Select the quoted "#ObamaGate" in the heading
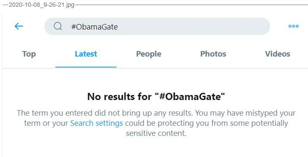This screenshot has width=308, height=157. point(190,97)
